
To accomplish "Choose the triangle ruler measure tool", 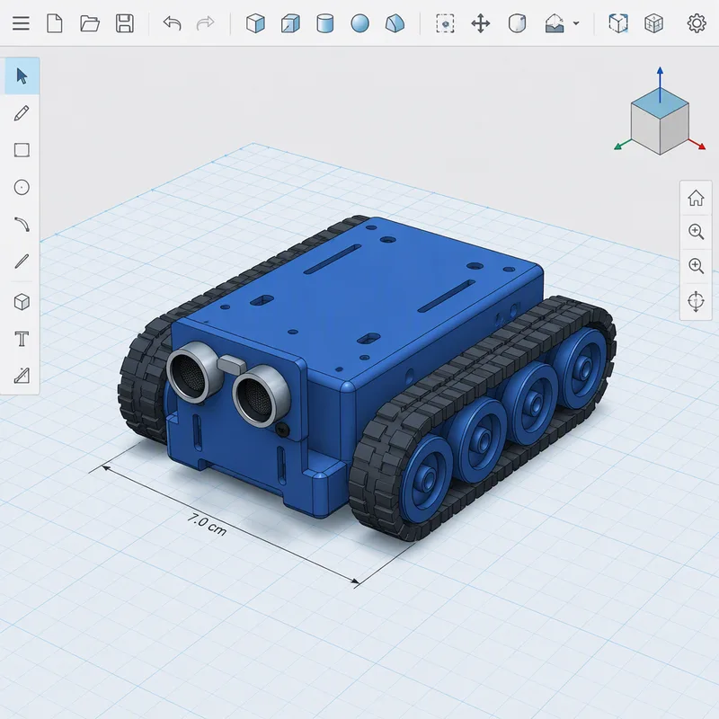I will click(22, 376).
